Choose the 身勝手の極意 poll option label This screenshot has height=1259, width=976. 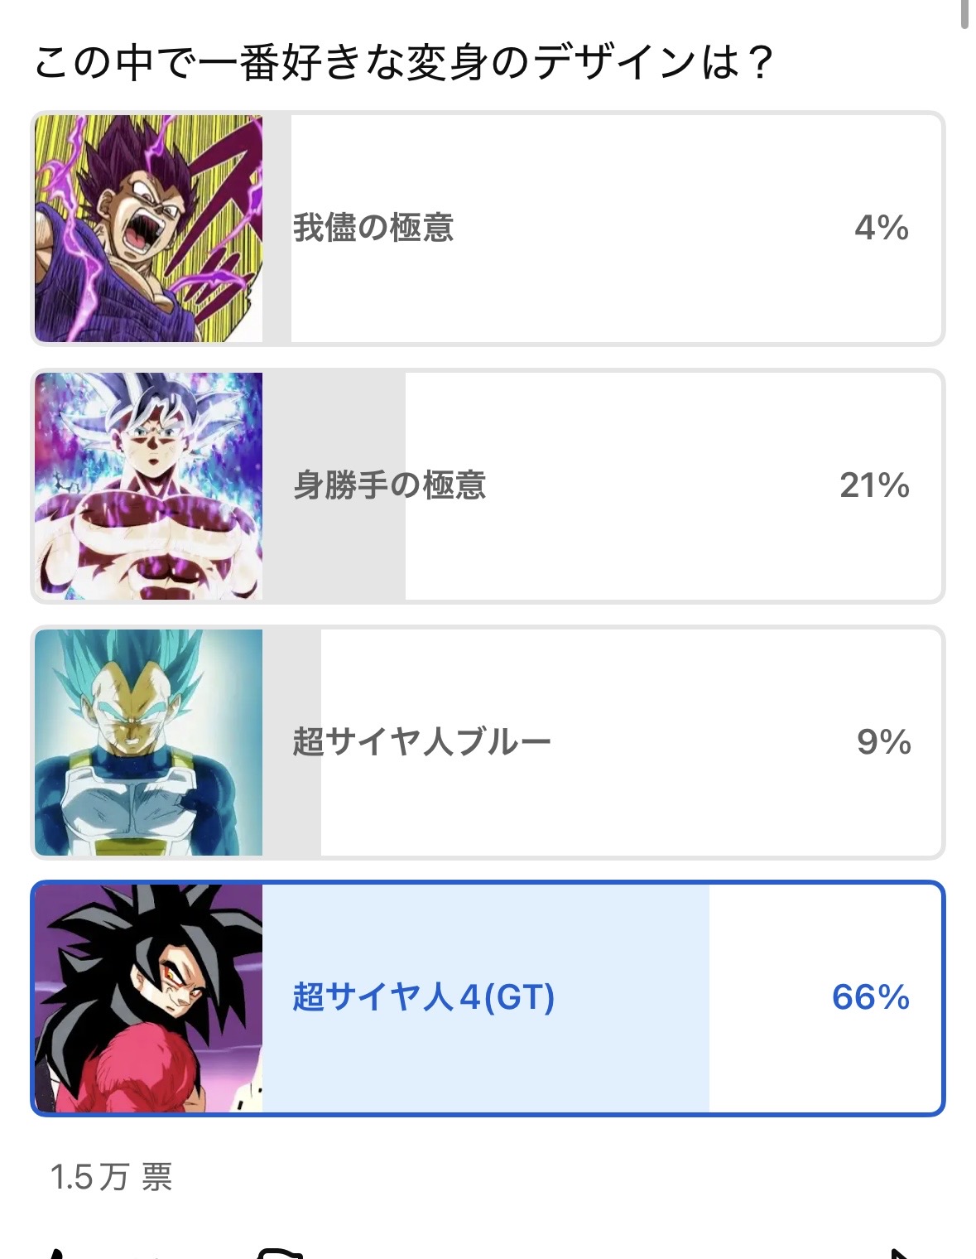(x=389, y=485)
